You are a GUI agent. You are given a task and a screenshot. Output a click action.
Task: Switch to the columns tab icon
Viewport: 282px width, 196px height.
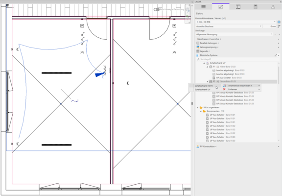[x=238, y=7]
